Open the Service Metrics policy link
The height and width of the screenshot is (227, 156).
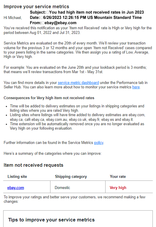pos(99,143)
